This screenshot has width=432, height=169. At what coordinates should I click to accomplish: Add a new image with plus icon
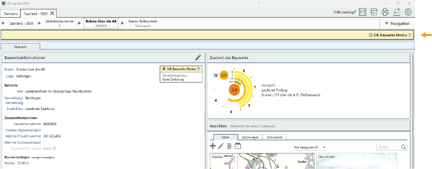tap(213, 146)
